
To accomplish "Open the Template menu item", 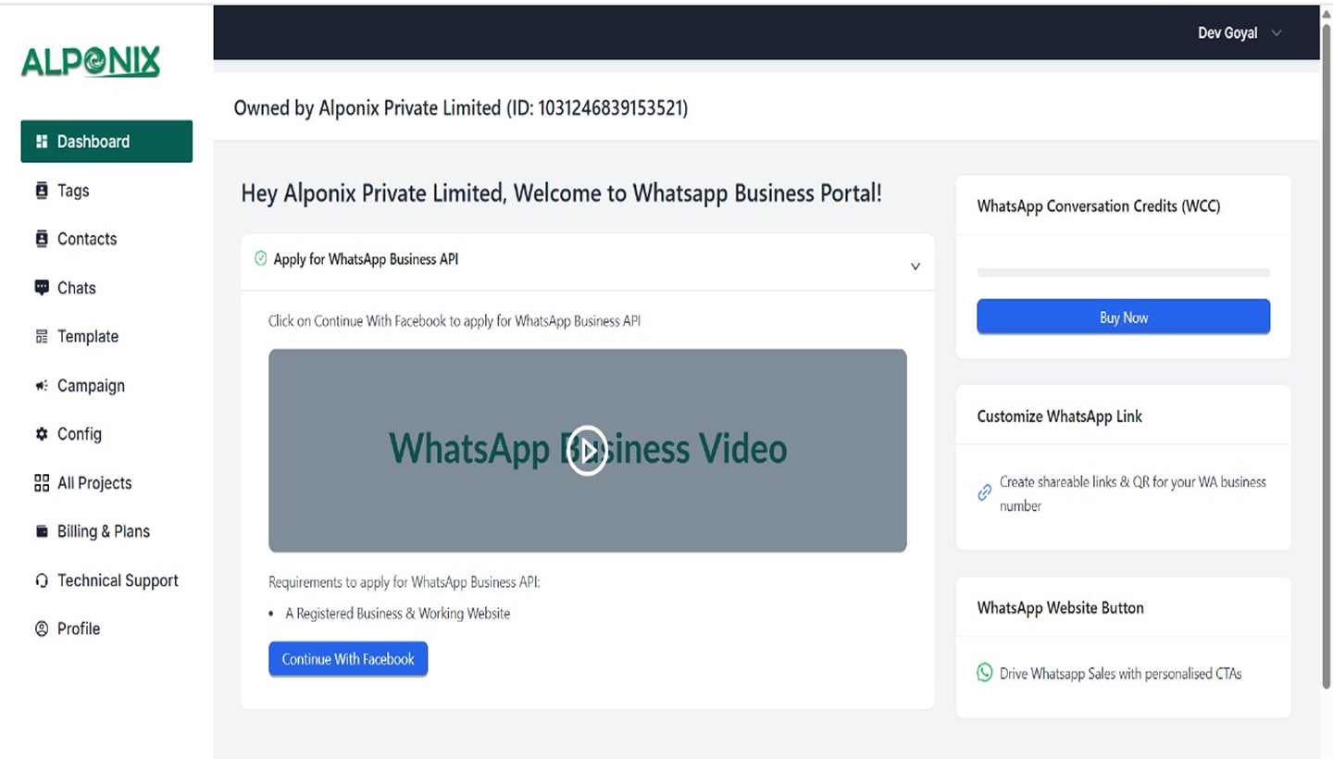I will point(87,337).
